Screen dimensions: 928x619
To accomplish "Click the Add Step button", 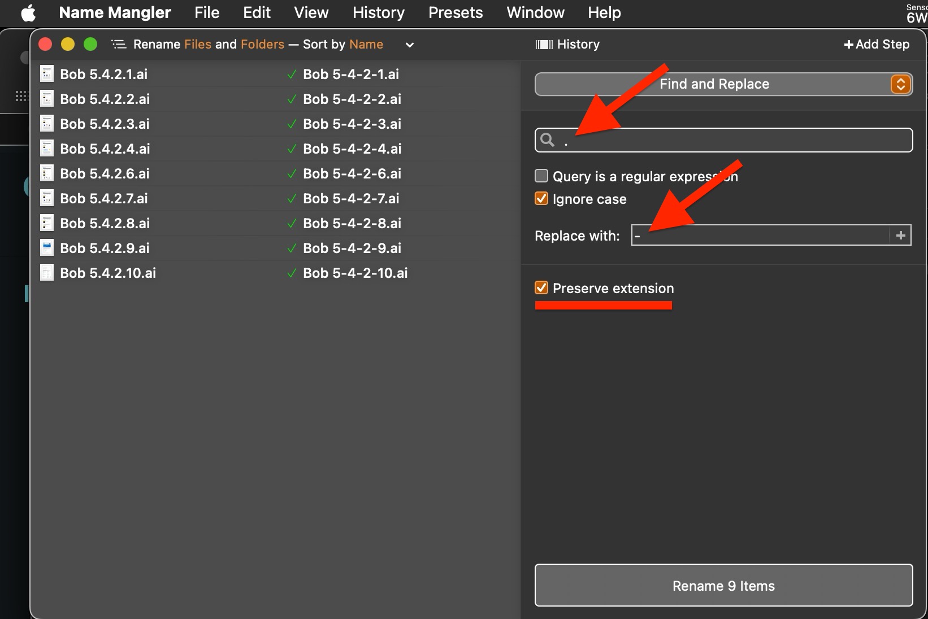I will pos(877,44).
